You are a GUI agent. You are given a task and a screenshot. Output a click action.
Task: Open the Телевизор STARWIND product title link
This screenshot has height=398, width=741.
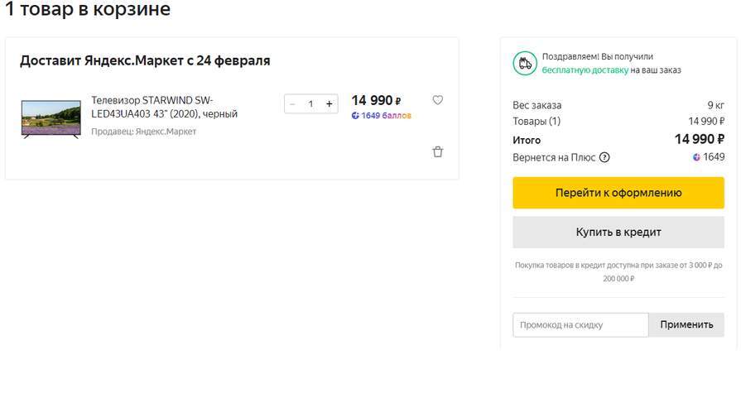point(164,107)
